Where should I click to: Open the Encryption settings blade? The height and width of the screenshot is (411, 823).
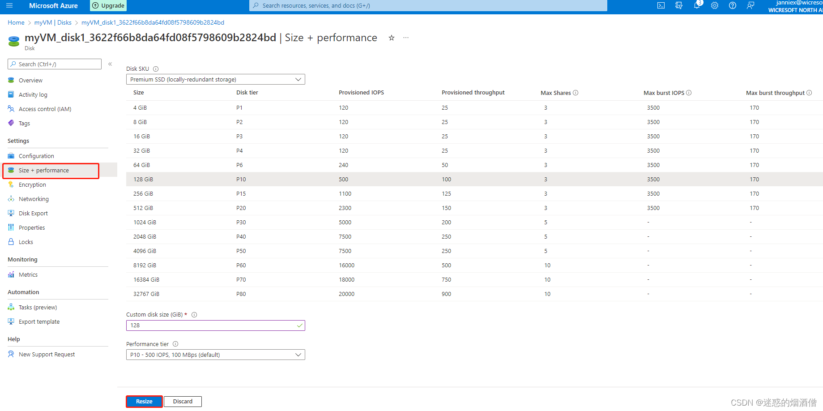tap(32, 184)
